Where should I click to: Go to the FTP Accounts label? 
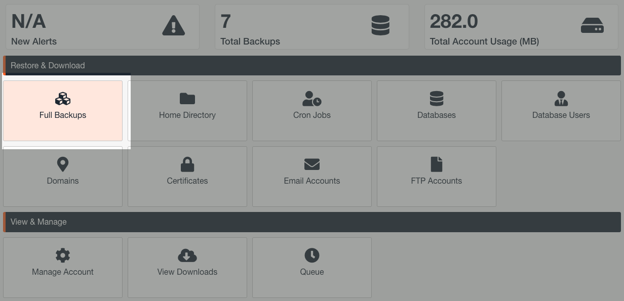point(437,181)
